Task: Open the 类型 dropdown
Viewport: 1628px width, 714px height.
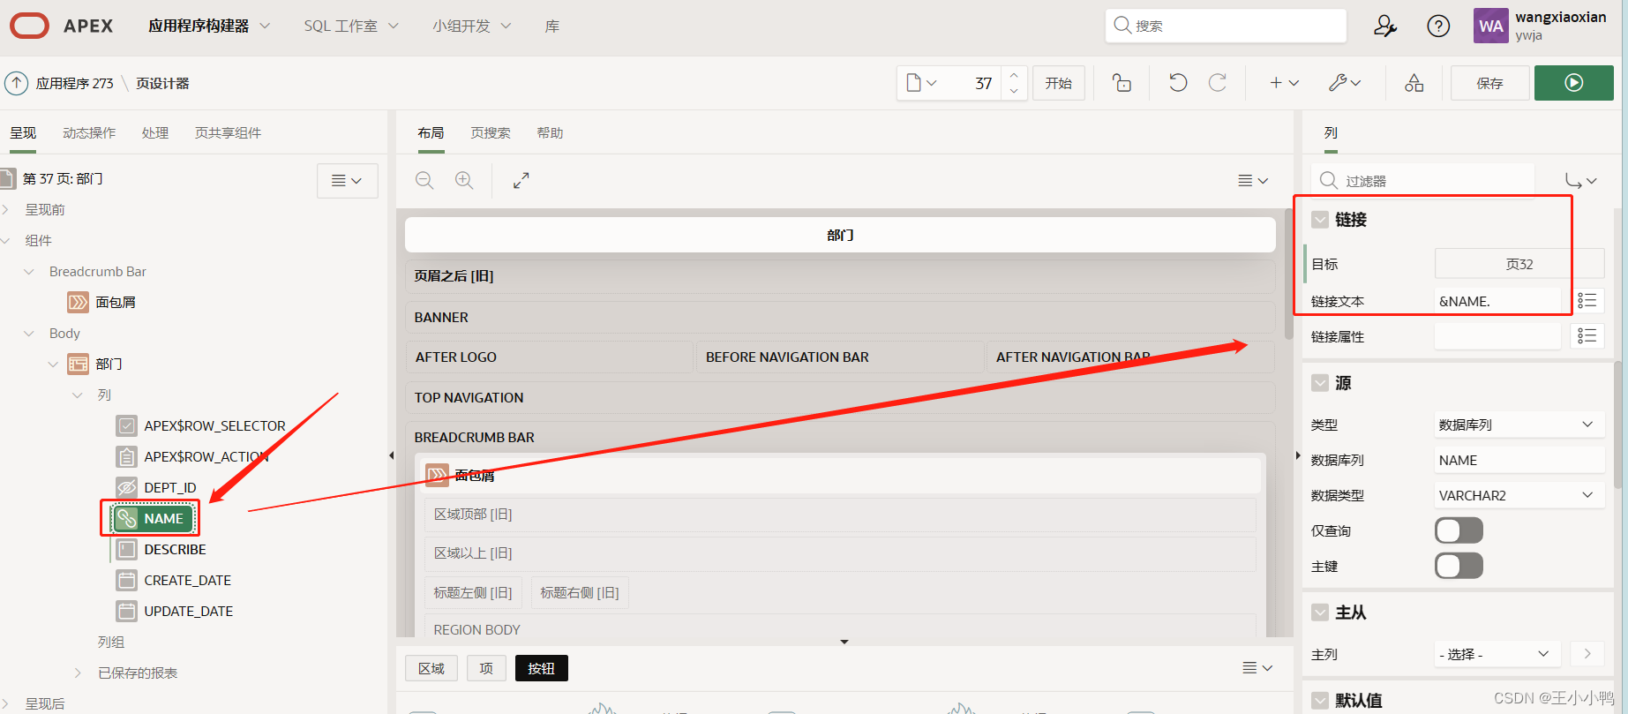Action: [x=1519, y=425]
